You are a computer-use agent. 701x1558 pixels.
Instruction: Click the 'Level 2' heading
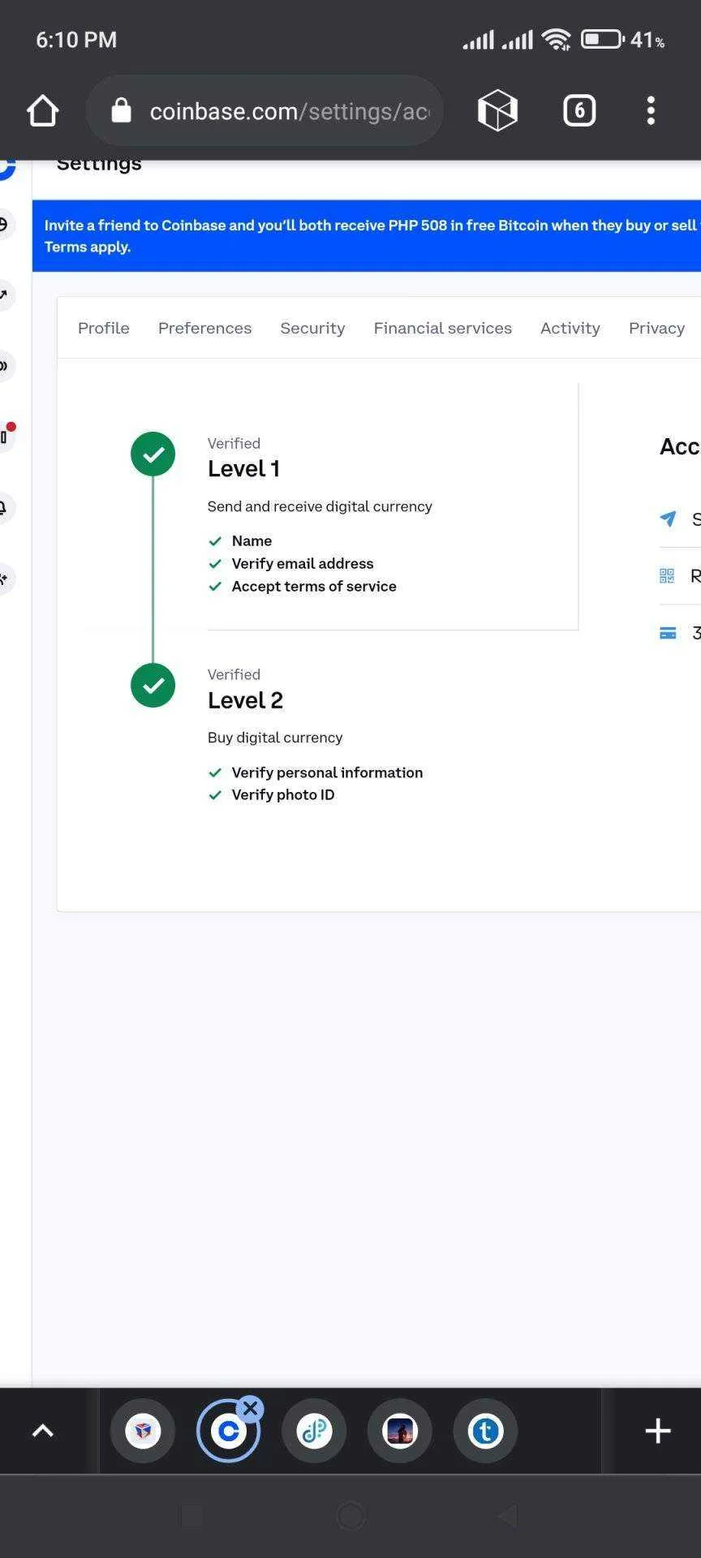click(245, 700)
